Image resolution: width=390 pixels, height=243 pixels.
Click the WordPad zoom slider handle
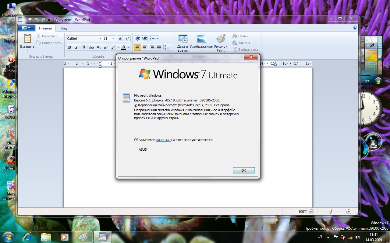click(330, 211)
